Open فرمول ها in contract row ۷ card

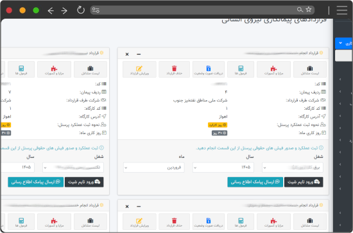21,69
